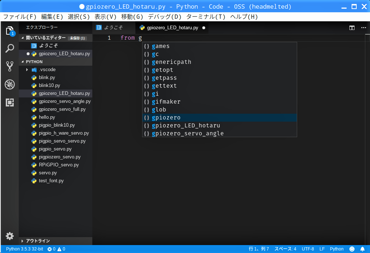Screen dimensions: 370x253
Task: Open servo.py in the file tree
Action: [x=56, y=173]
